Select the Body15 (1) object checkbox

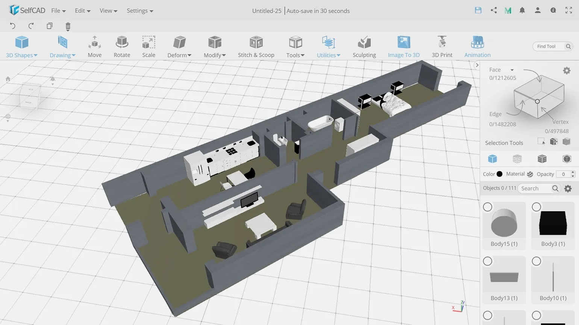[x=488, y=207]
